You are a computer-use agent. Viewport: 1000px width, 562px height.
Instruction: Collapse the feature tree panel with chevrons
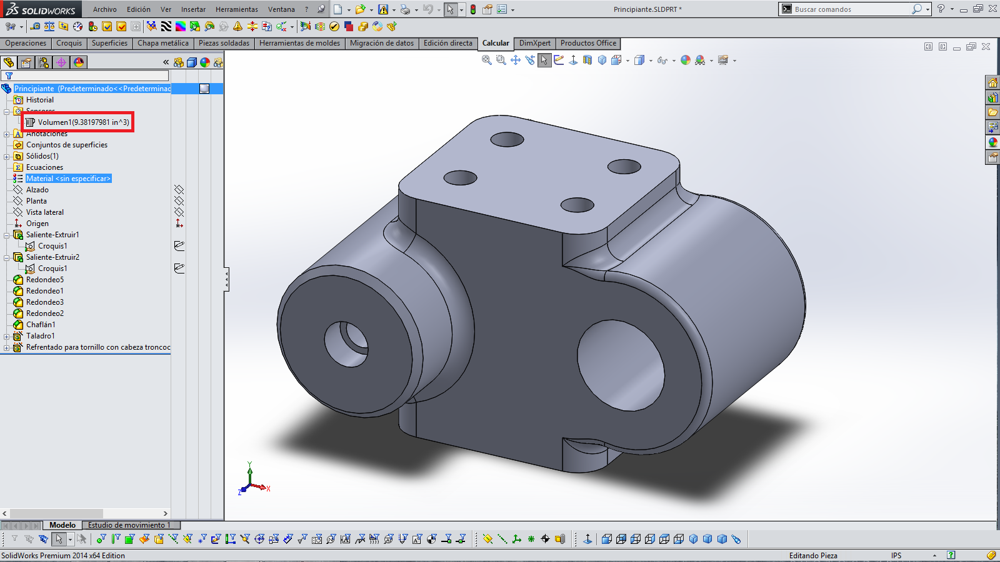tap(166, 62)
